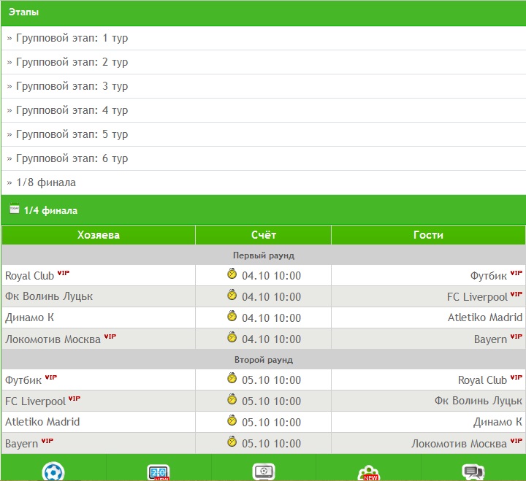Open guest Динамо К in second round
The width and height of the screenshot is (526, 481).
click(x=498, y=422)
